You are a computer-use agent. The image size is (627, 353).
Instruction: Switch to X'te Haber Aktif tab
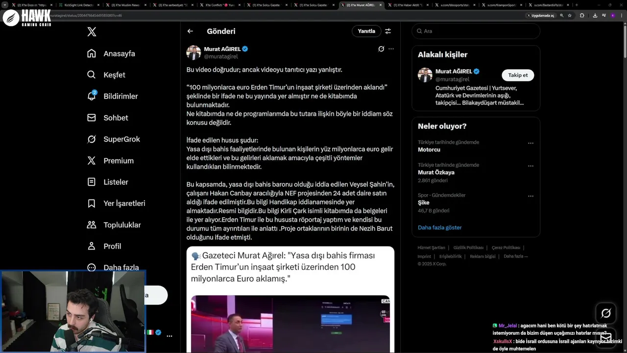pos(408,5)
